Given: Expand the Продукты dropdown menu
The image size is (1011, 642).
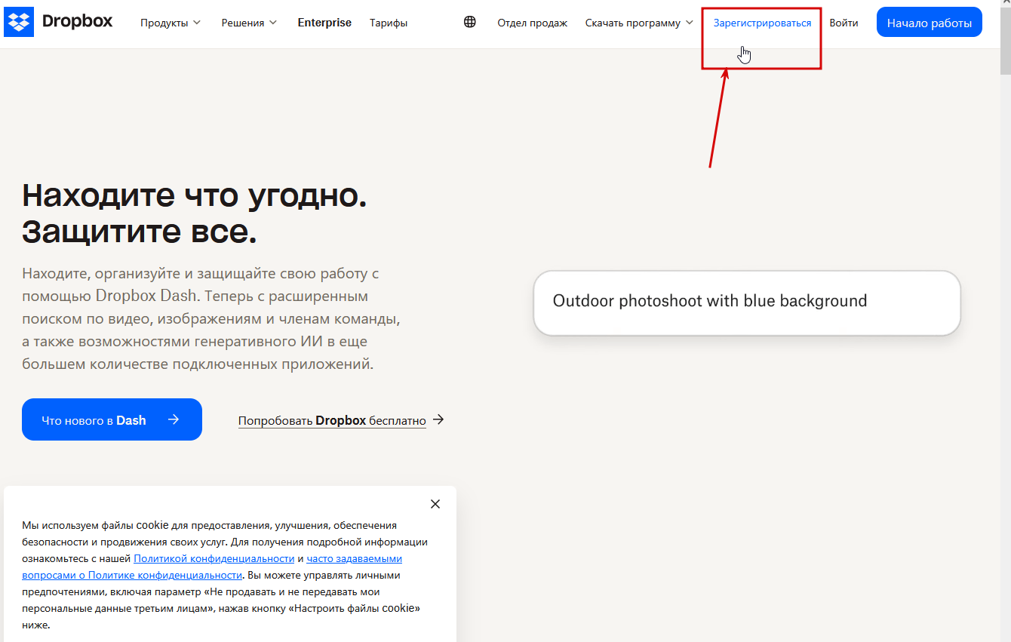Looking at the screenshot, I should (x=171, y=23).
